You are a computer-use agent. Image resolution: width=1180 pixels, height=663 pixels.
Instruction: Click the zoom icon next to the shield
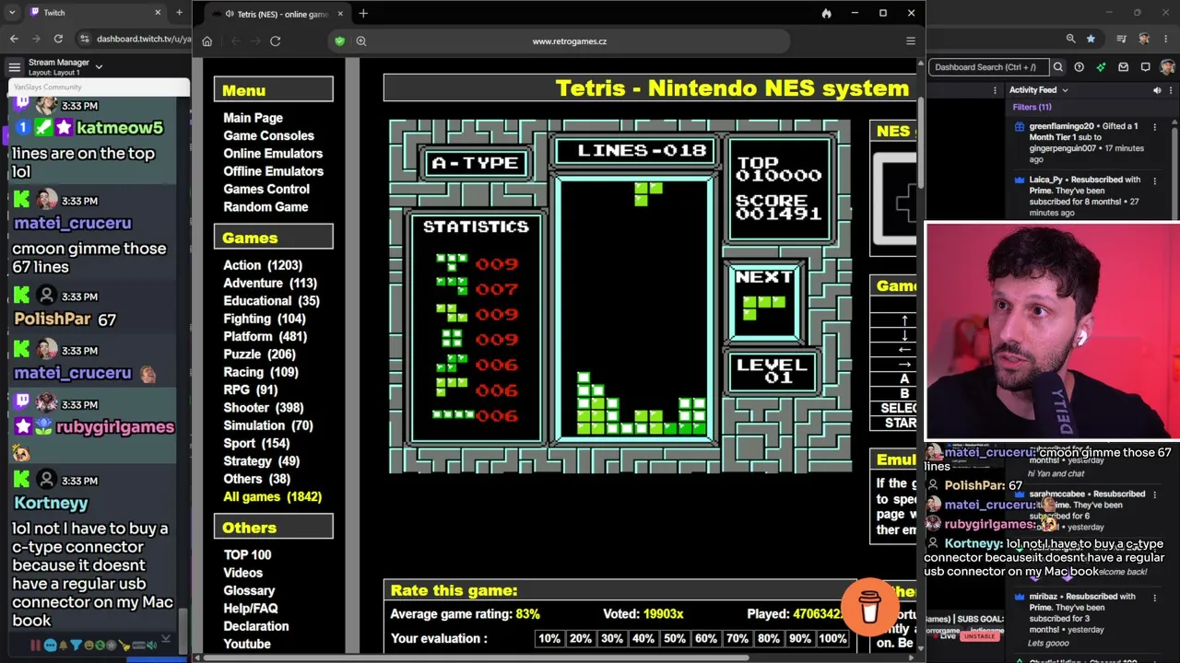click(x=361, y=41)
